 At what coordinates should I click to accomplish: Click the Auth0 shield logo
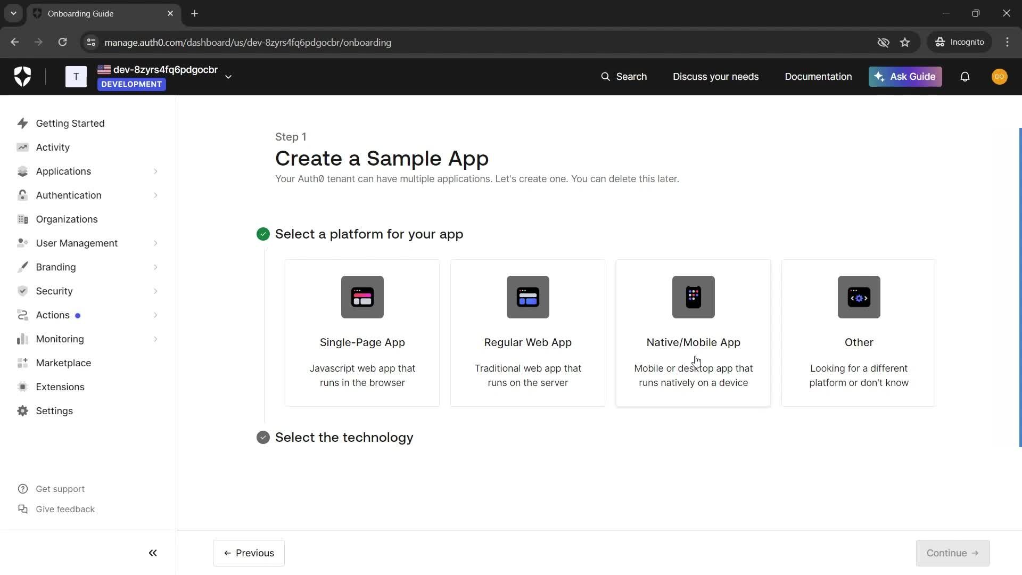(22, 77)
